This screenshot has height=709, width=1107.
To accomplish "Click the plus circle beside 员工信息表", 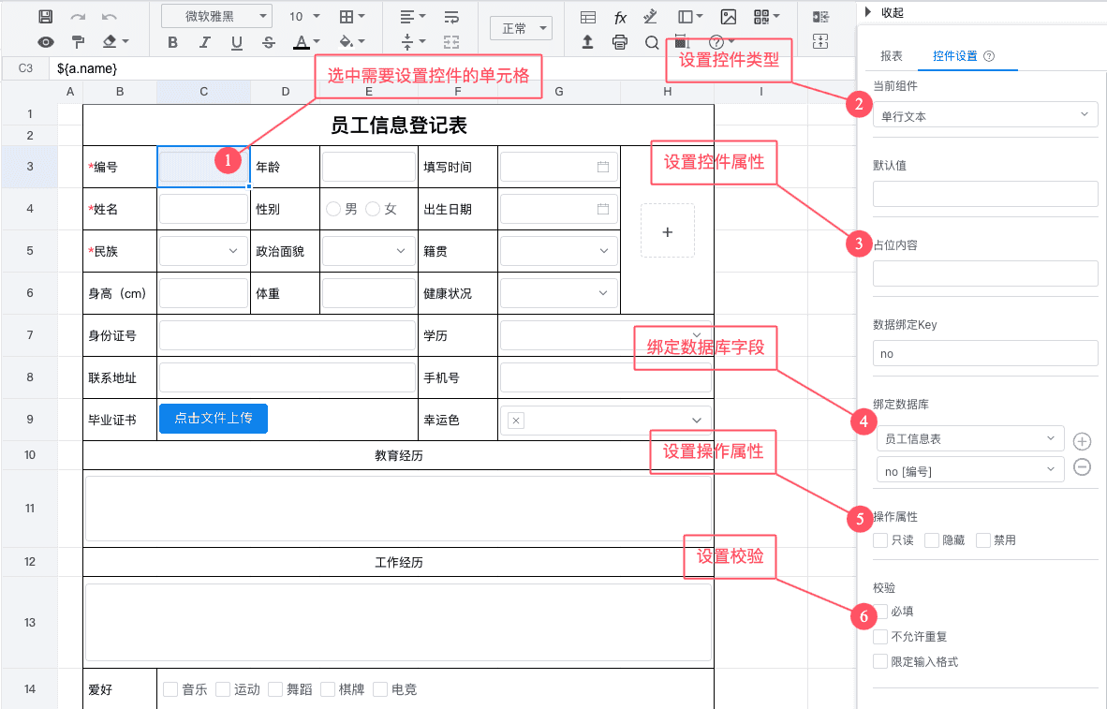I will click(1082, 441).
